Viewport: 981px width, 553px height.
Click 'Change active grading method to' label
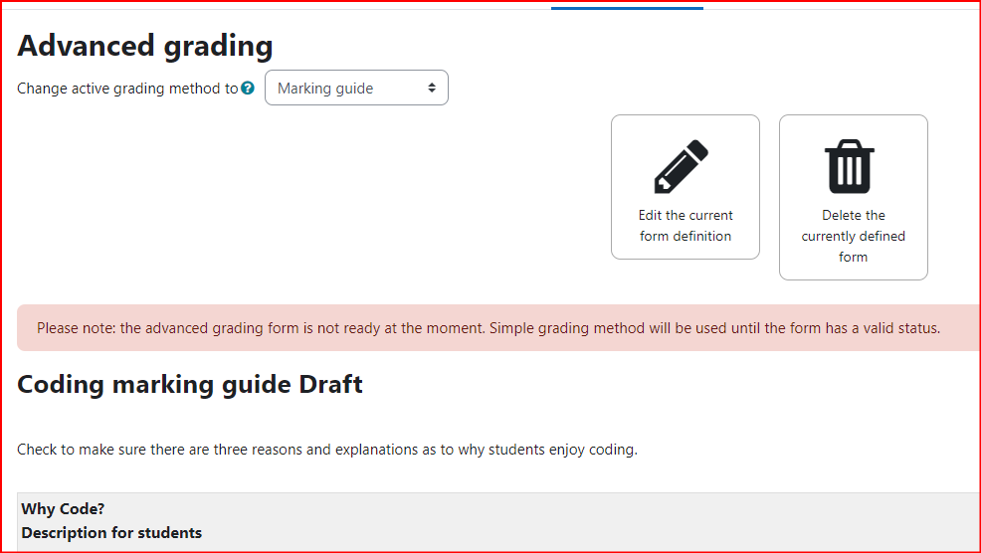pos(127,89)
